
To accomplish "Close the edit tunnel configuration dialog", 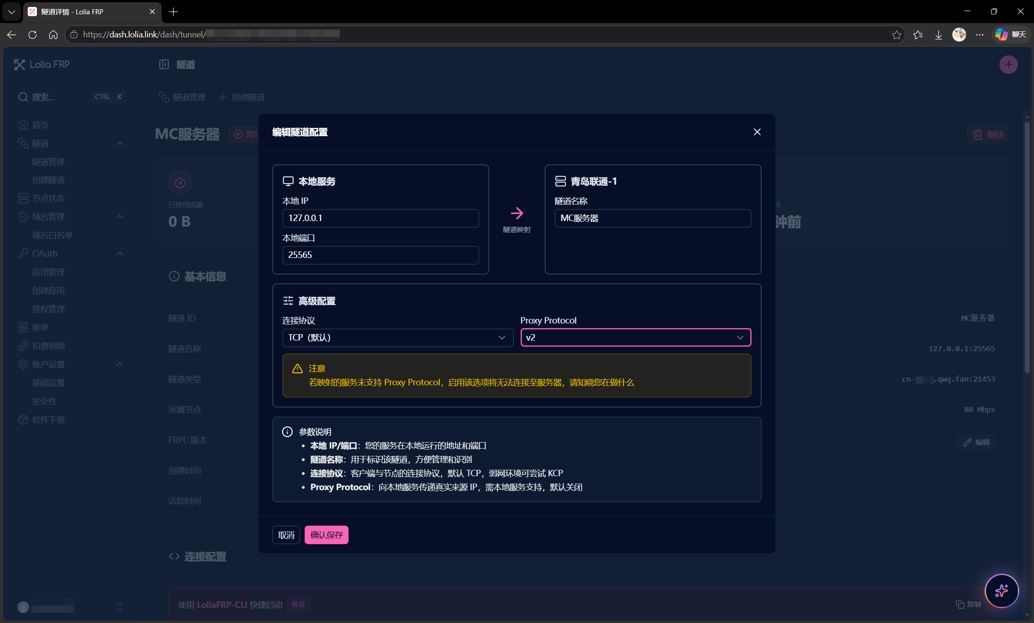I will click(x=757, y=132).
